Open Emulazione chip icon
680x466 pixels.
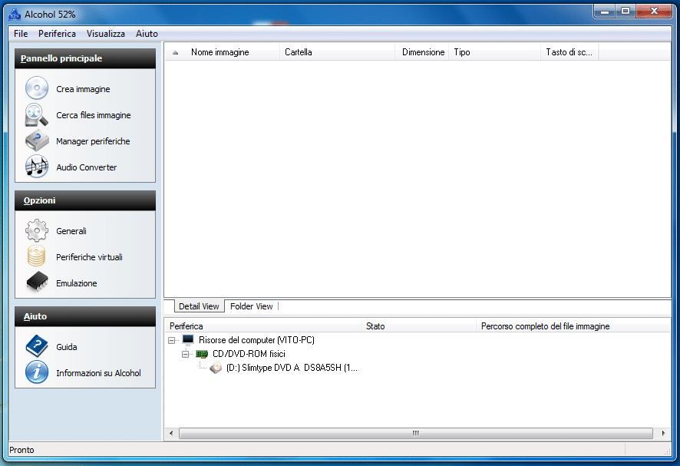coord(37,283)
